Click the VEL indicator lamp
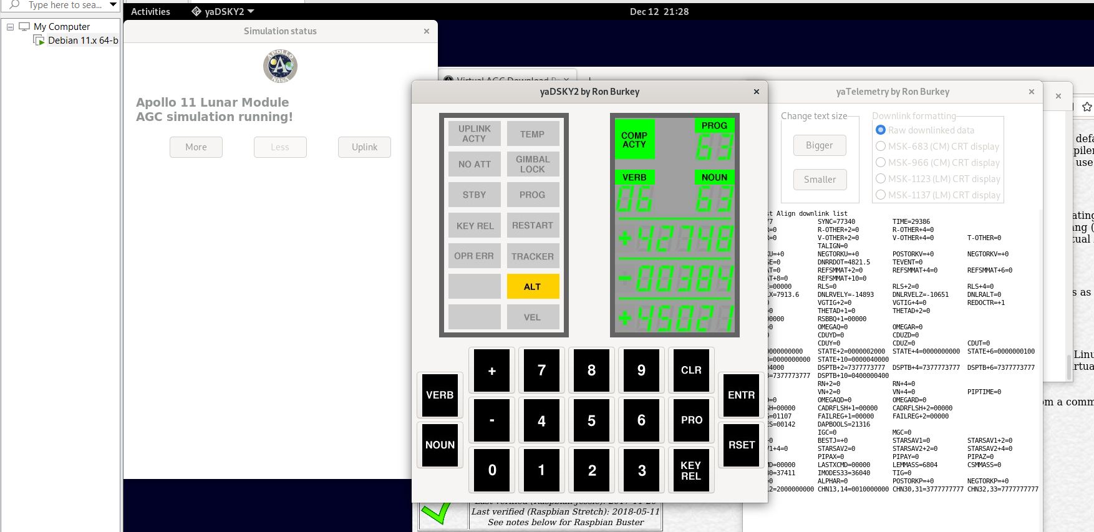The width and height of the screenshot is (1094, 532). [533, 317]
